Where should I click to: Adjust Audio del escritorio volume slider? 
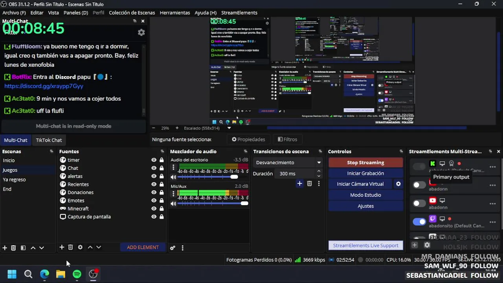(x=213, y=177)
